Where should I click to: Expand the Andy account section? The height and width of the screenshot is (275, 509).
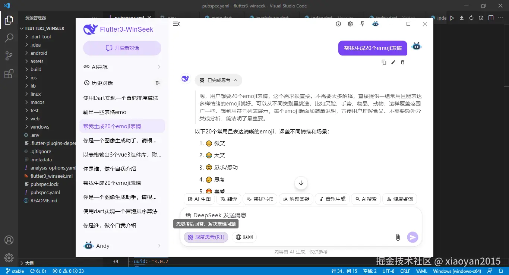coord(122,246)
